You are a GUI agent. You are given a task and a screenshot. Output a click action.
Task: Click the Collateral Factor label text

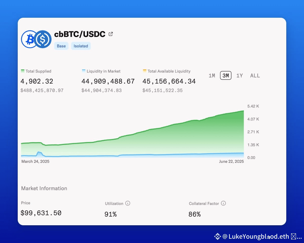tap(204, 203)
